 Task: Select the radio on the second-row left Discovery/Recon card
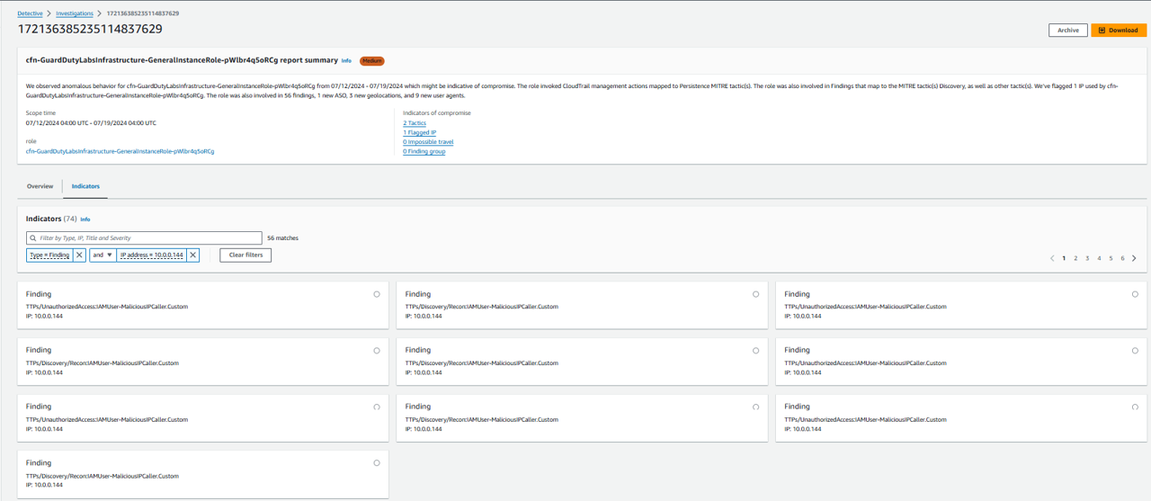pyautogui.click(x=377, y=351)
